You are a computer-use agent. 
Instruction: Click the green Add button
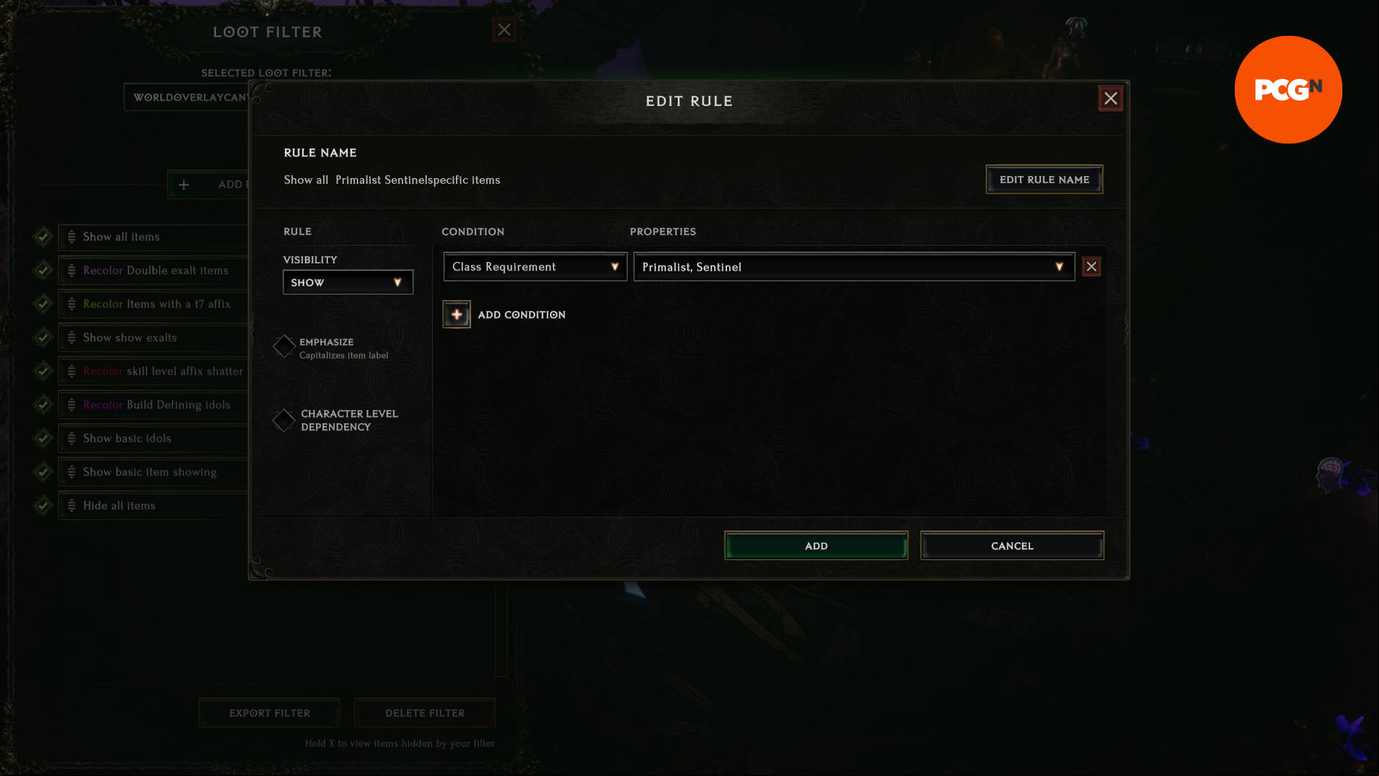(x=816, y=546)
